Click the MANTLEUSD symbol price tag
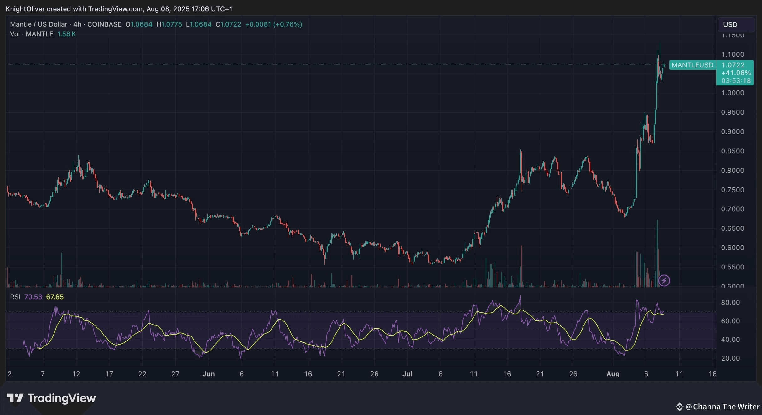This screenshot has height=415, width=762. tap(692, 65)
